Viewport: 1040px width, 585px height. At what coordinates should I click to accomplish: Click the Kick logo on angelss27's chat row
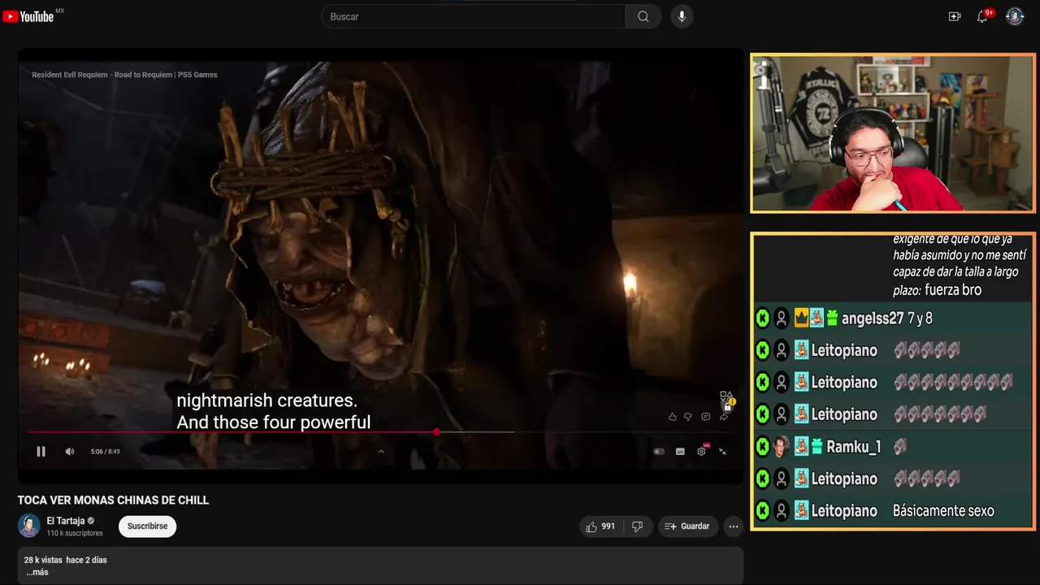coord(762,318)
